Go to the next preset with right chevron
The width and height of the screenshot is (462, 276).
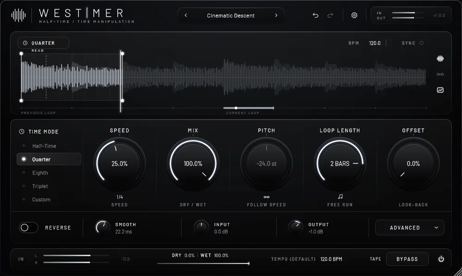click(276, 15)
